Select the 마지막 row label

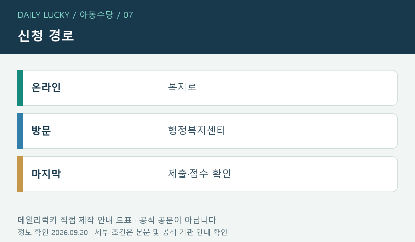tap(46, 174)
